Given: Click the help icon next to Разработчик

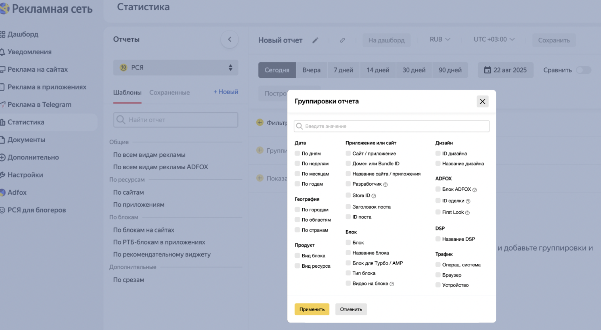Looking at the screenshot, I should pos(385,185).
